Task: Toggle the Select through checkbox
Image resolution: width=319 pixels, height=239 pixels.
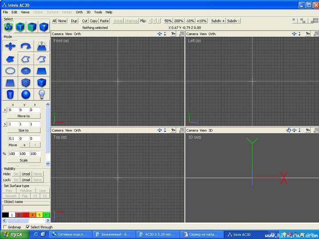Action: pyautogui.click(x=28, y=227)
